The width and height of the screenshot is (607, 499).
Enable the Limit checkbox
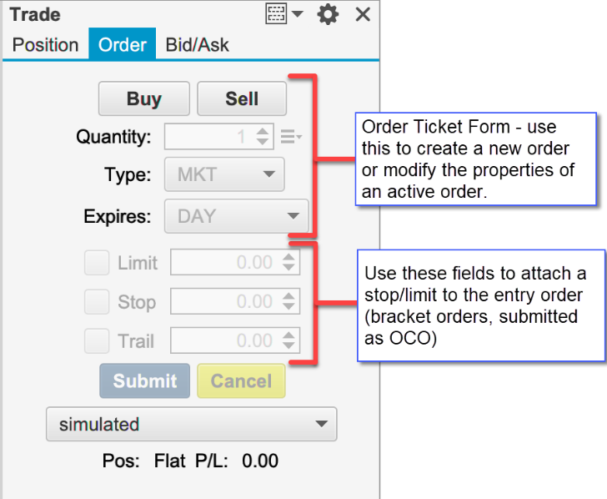97,263
